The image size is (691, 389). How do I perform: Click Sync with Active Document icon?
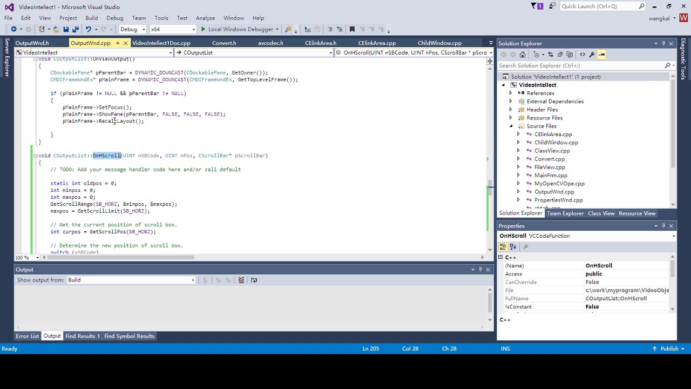click(x=551, y=55)
